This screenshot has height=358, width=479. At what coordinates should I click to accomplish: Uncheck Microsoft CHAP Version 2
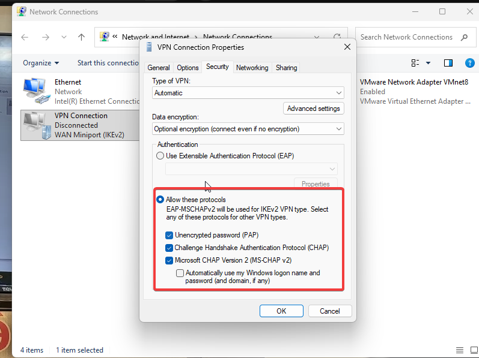pyautogui.click(x=169, y=260)
